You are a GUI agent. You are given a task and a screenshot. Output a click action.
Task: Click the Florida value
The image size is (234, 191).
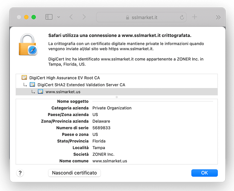tap(99, 141)
